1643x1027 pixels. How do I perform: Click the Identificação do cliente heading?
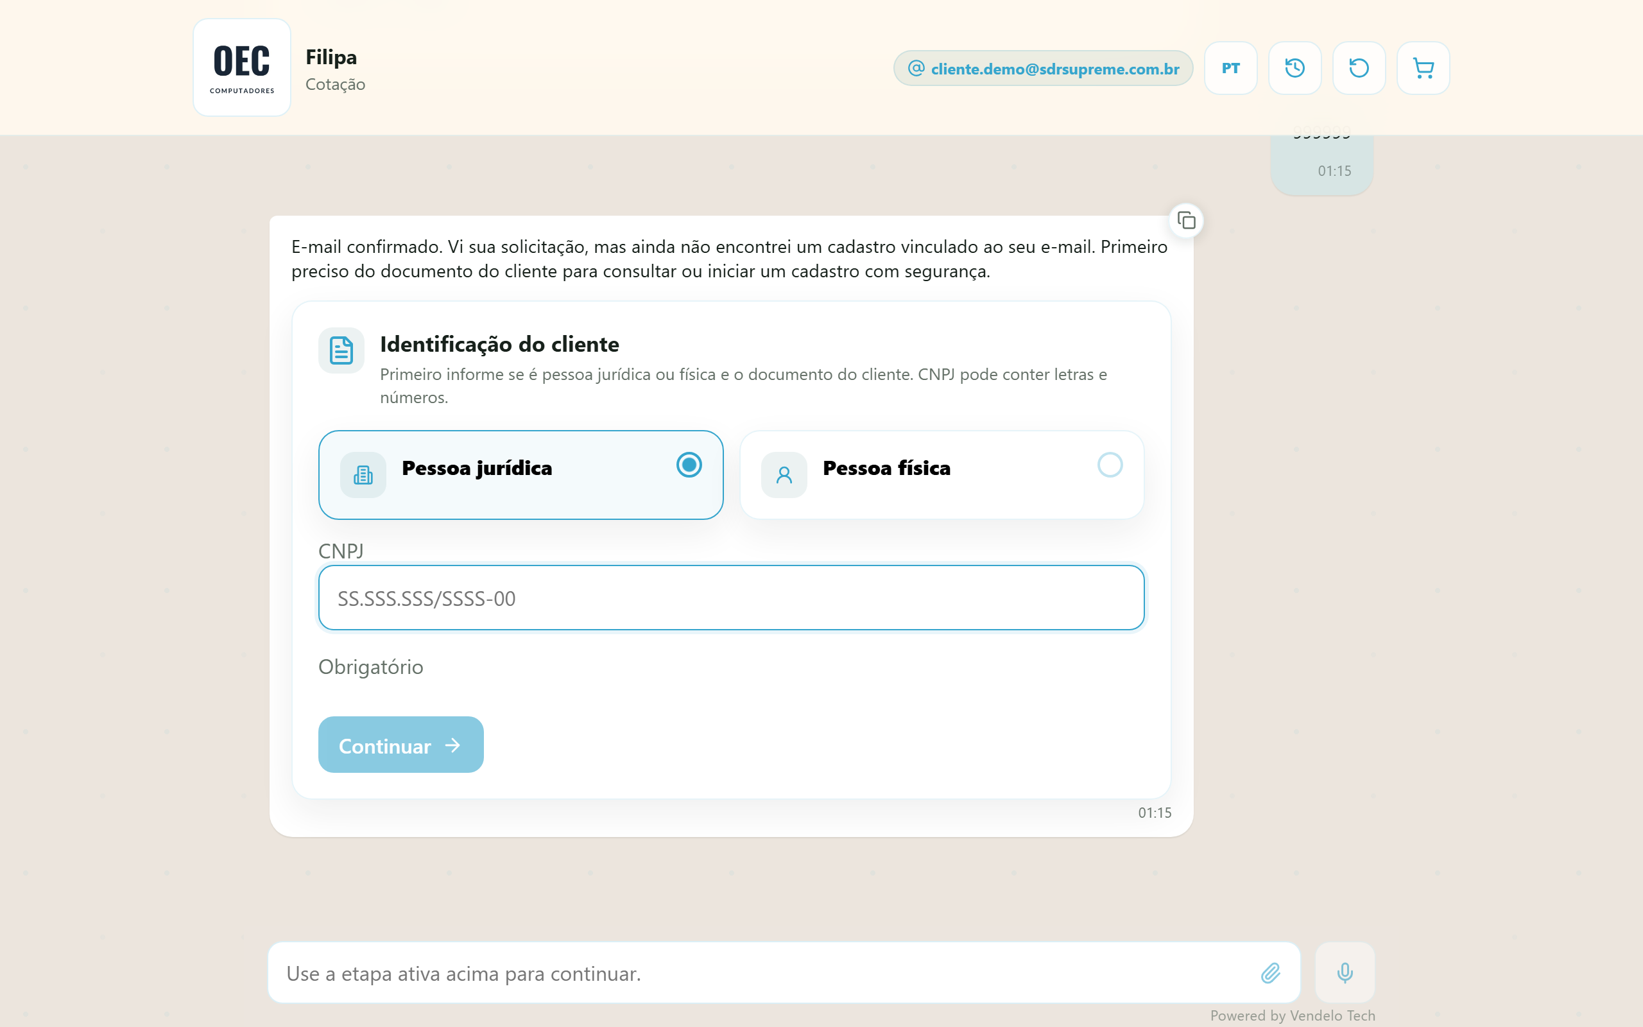click(500, 345)
